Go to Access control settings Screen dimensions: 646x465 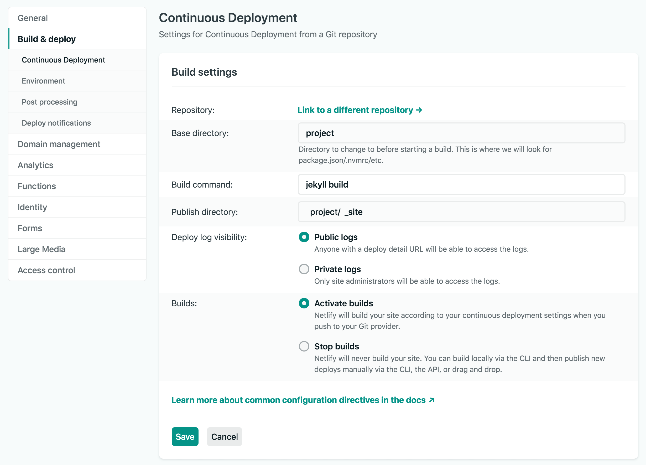[46, 270]
